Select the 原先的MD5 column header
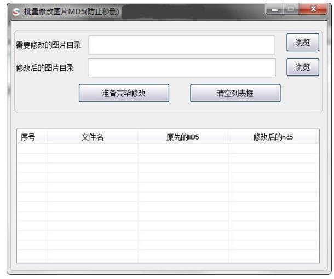The width and height of the screenshot is (334, 279). [183, 137]
